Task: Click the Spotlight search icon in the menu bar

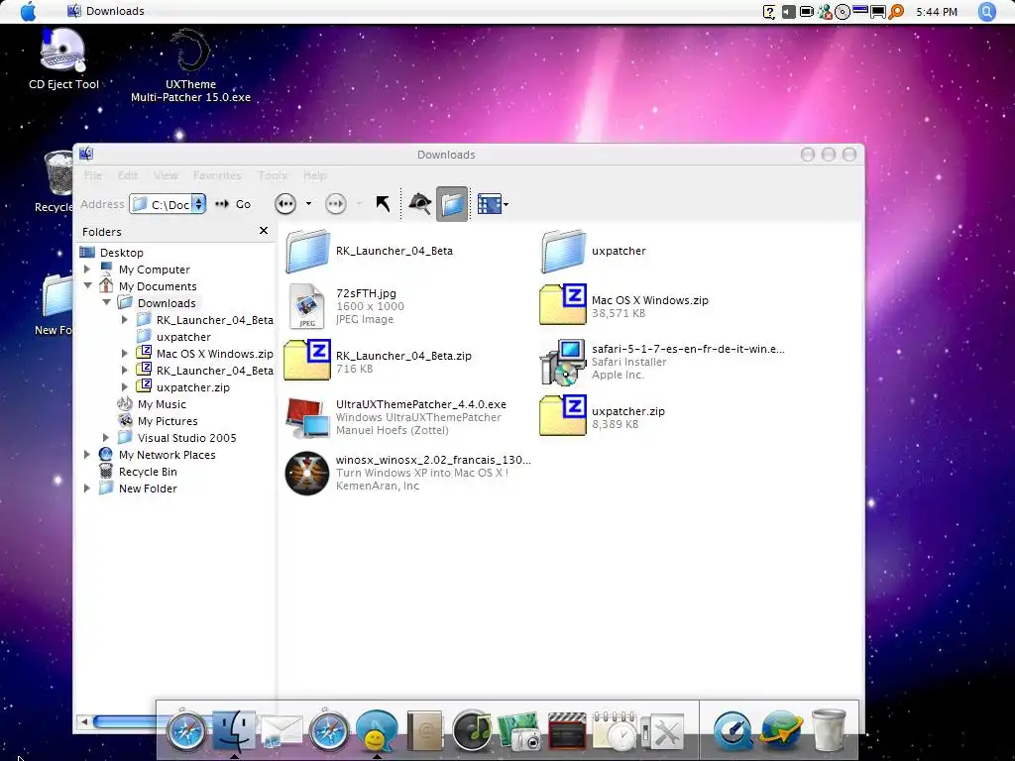Action: tap(986, 11)
